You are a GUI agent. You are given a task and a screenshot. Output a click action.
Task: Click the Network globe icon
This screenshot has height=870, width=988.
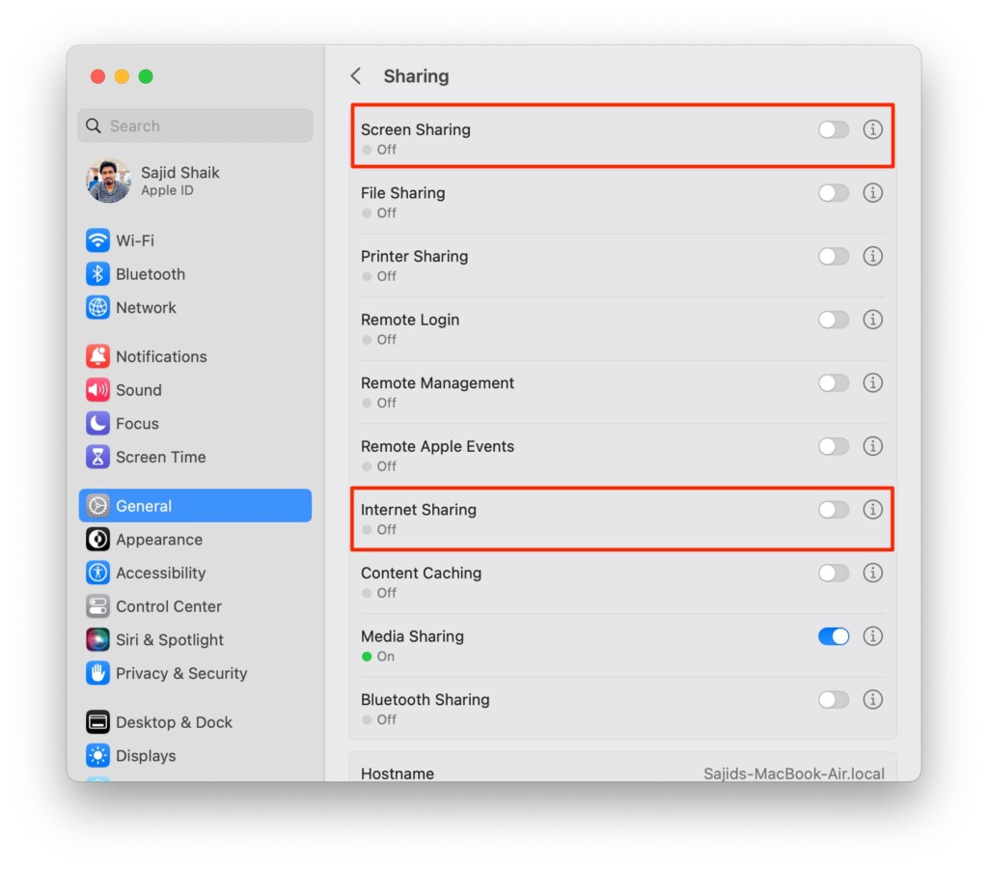click(x=97, y=307)
